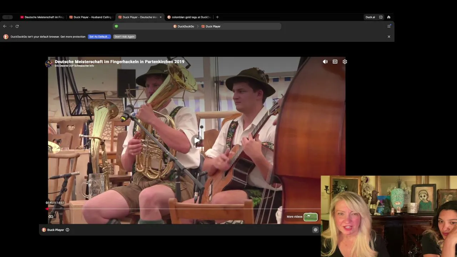Click the time display '0:14 / 1:14:07'
Screen dimensions: 457x257
click(x=55, y=203)
